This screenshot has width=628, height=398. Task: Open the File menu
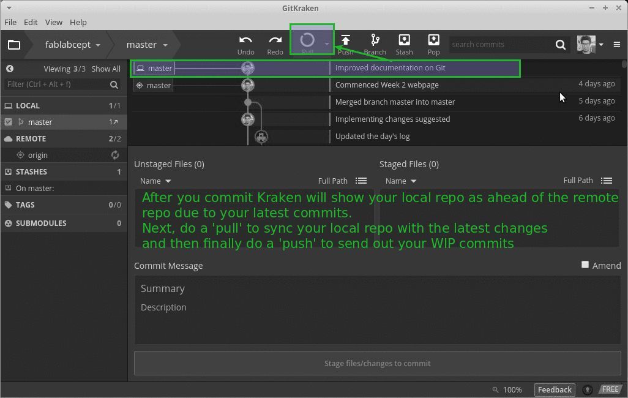(x=10, y=23)
